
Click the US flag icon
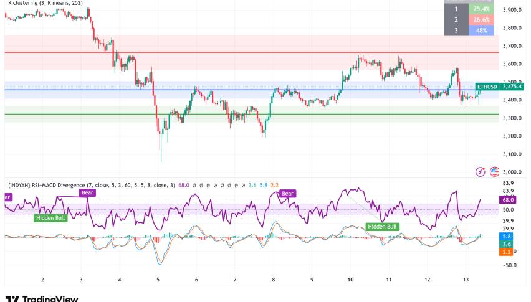coord(494,171)
